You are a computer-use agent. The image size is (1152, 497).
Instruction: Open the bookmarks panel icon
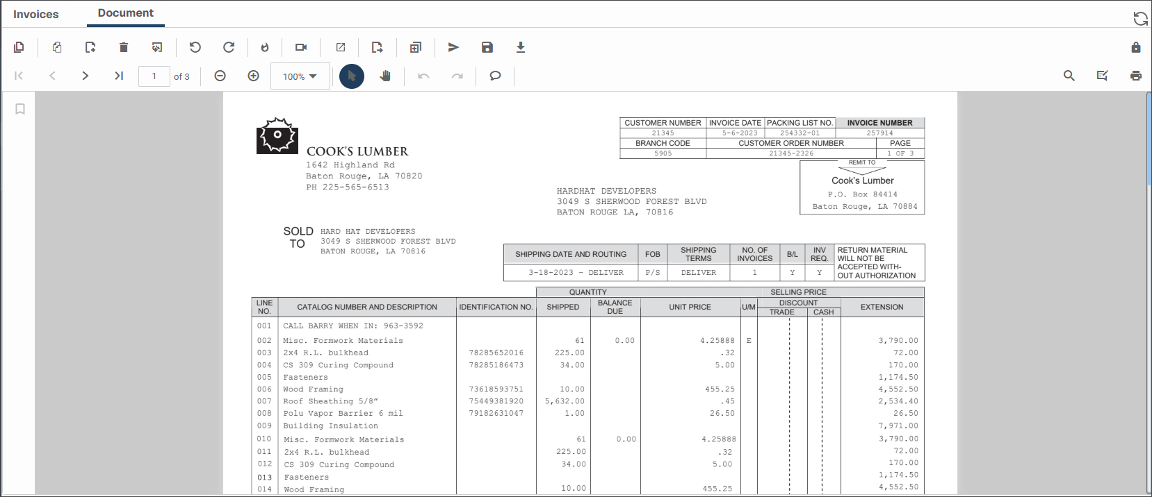click(20, 109)
